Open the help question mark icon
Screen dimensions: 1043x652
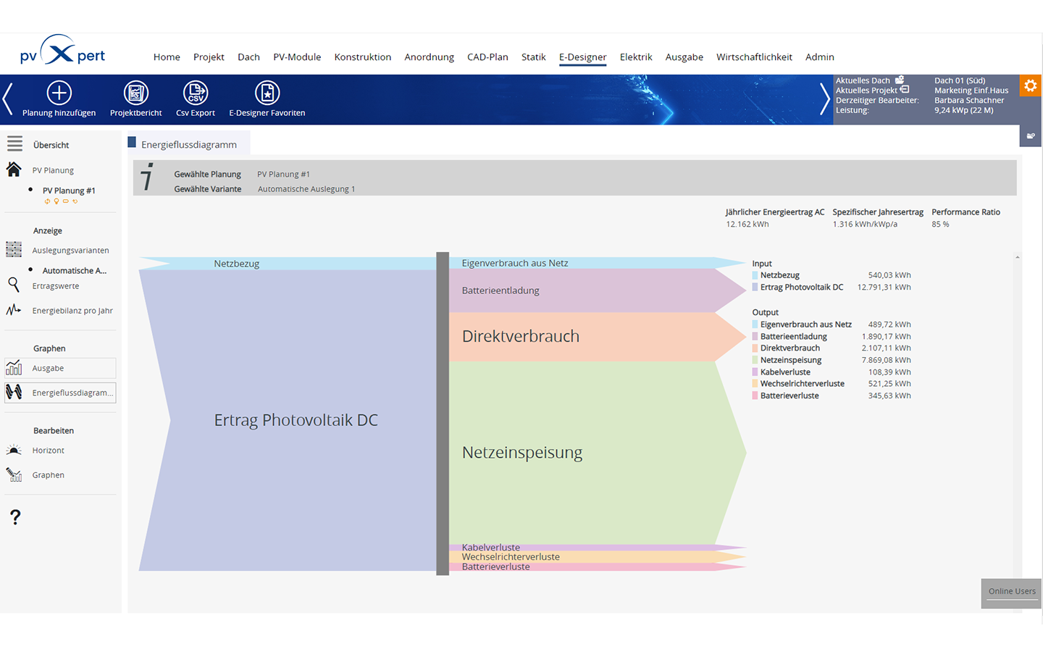point(15,517)
